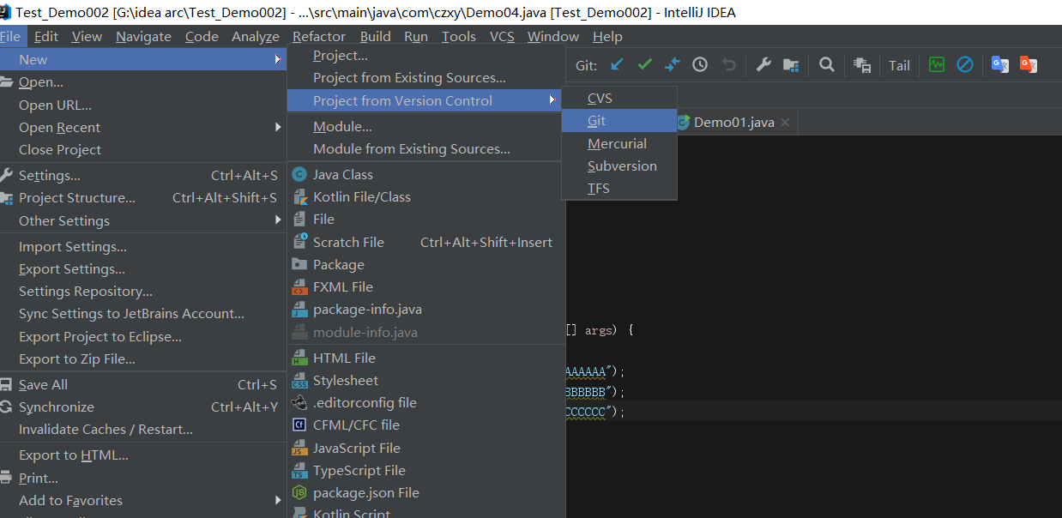The height and width of the screenshot is (518, 1062).
Task: Click the Tail toolbar button
Action: pyautogui.click(x=899, y=65)
